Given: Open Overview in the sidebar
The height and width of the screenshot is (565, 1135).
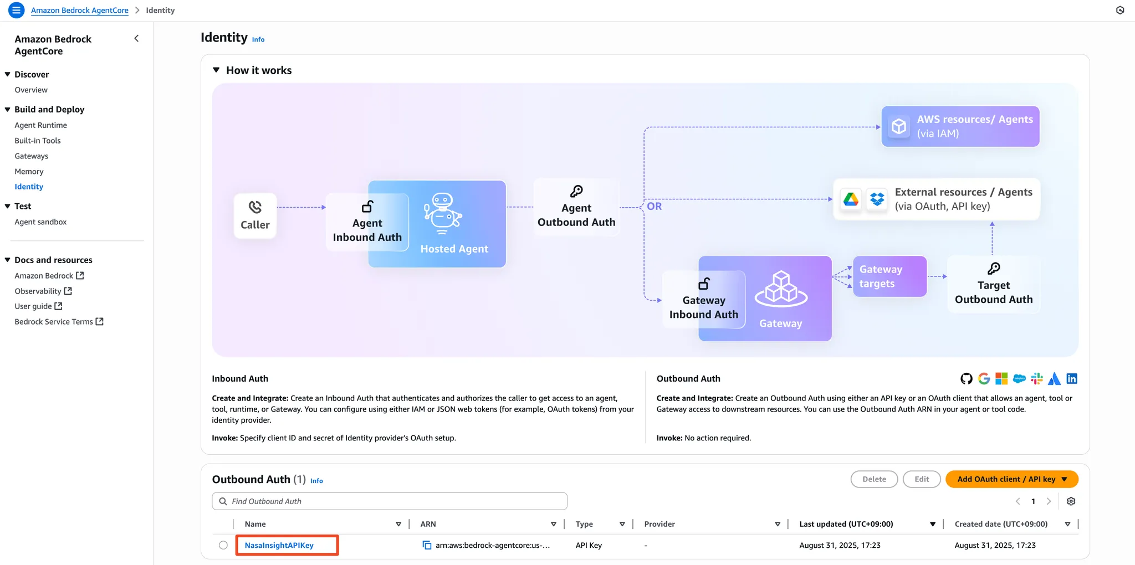Looking at the screenshot, I should (x=31, y=90).
